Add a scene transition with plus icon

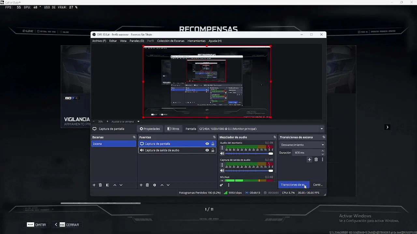(309, 160)
